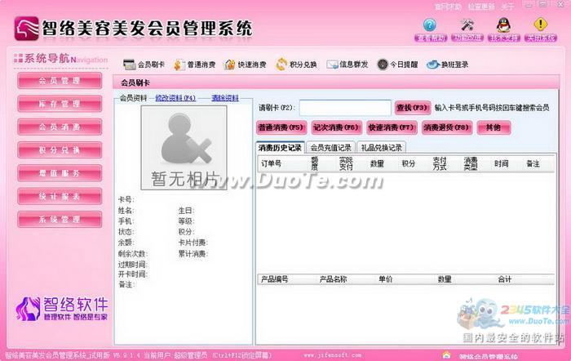Click the QQ penguin support icon

pos(503,25)
